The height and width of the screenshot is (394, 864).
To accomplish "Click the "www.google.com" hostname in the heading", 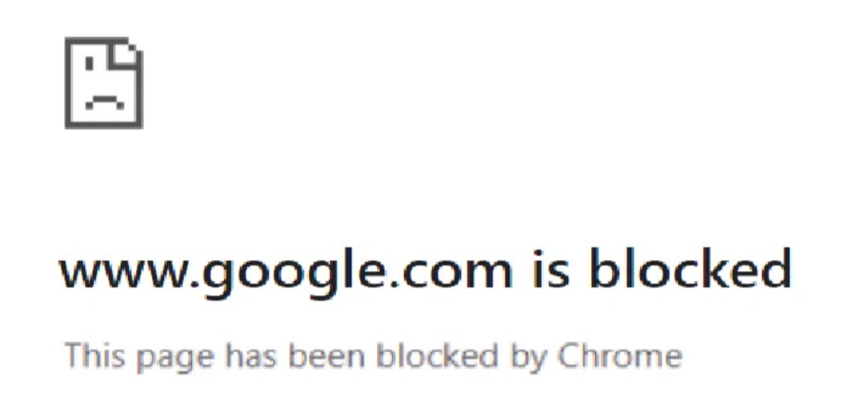I will (286, 273).
